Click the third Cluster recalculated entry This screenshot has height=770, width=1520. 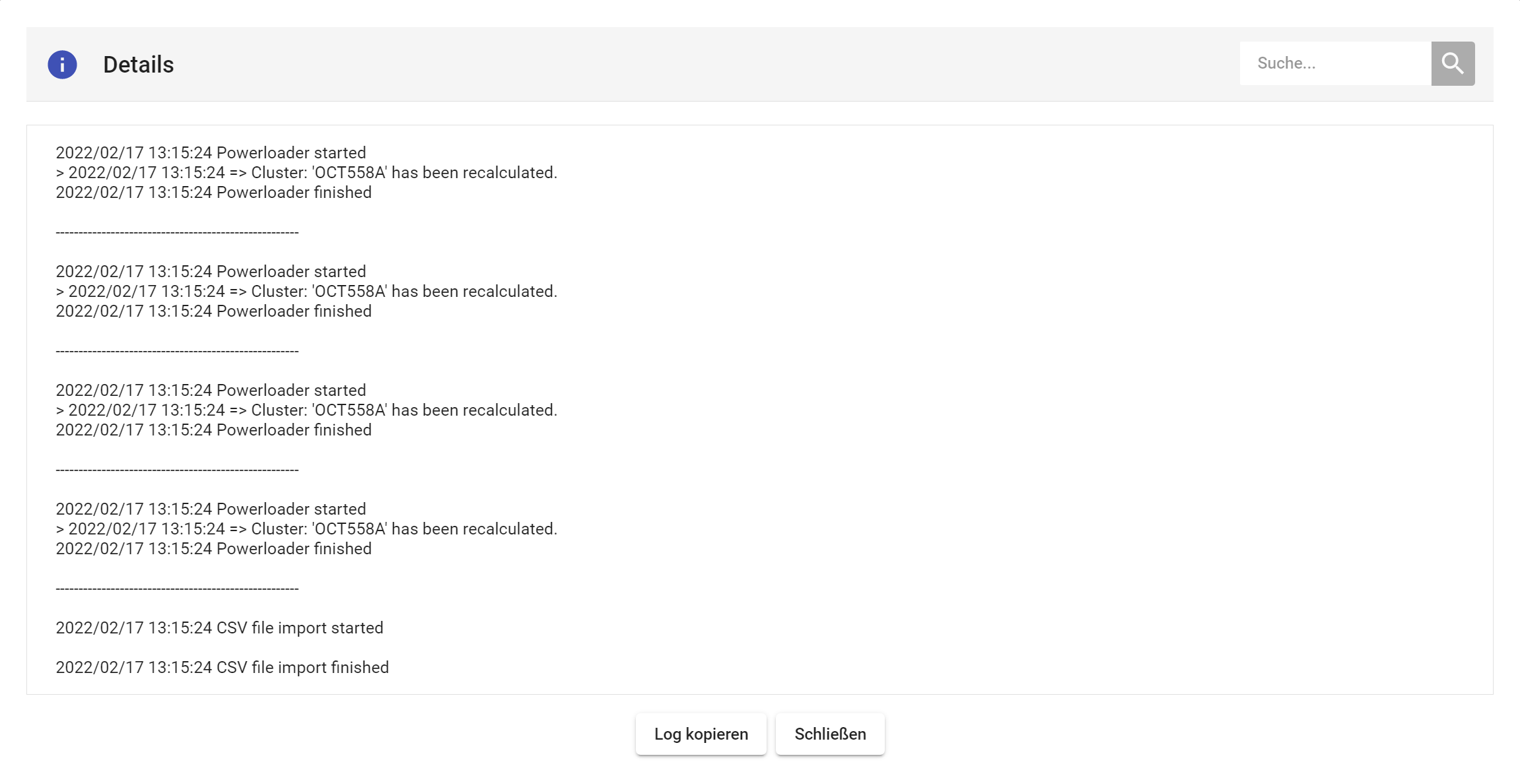point(306,410)
